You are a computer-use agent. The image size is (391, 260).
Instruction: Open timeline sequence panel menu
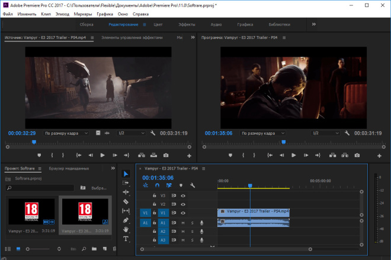tap(203, 168)
